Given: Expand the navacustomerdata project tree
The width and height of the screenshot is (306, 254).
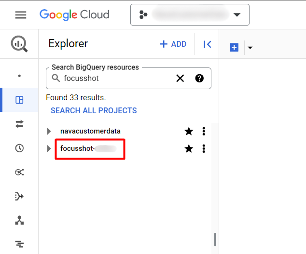Looking at the screenshot, I should [x=49, y=131].
